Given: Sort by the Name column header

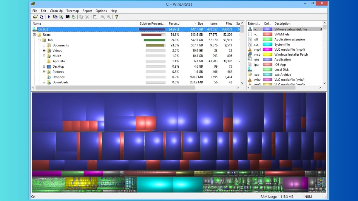Looking at the screenshot, I should point(84,24).
